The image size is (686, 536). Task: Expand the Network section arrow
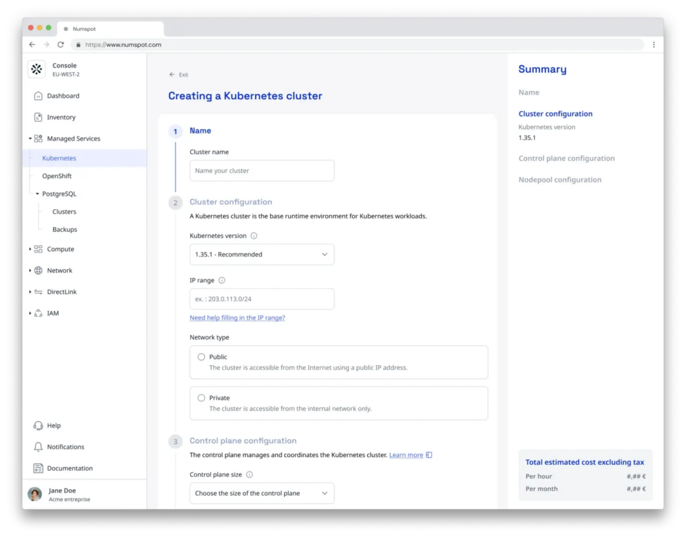tap(30, 271)
